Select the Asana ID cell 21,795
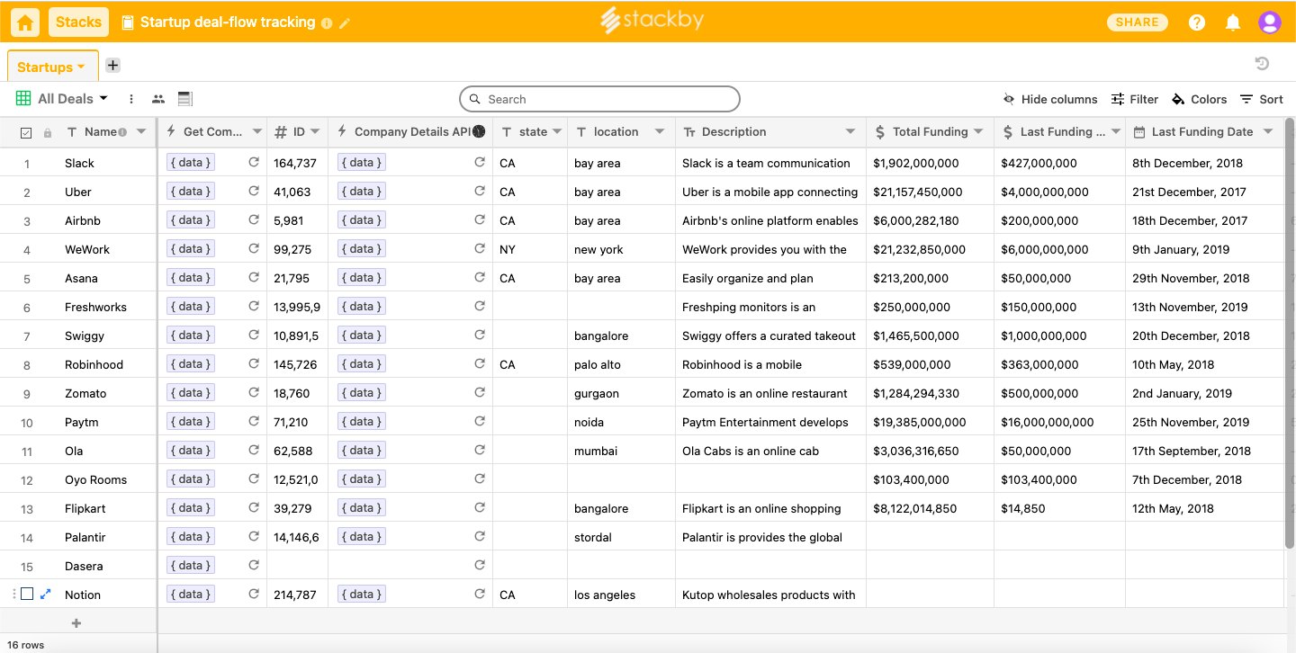Image resolution: width=1296 pixels, height=653 pixels. (297, 278)
